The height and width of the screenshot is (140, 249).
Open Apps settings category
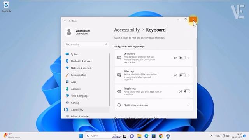[x=86, y=82]
